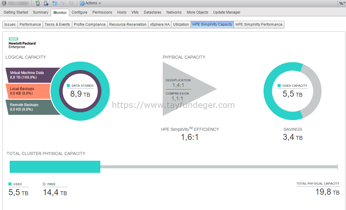Open the vSphere HA sub-tab
The height and width of the screenshot is (210, 346).
tap(160, 24)
